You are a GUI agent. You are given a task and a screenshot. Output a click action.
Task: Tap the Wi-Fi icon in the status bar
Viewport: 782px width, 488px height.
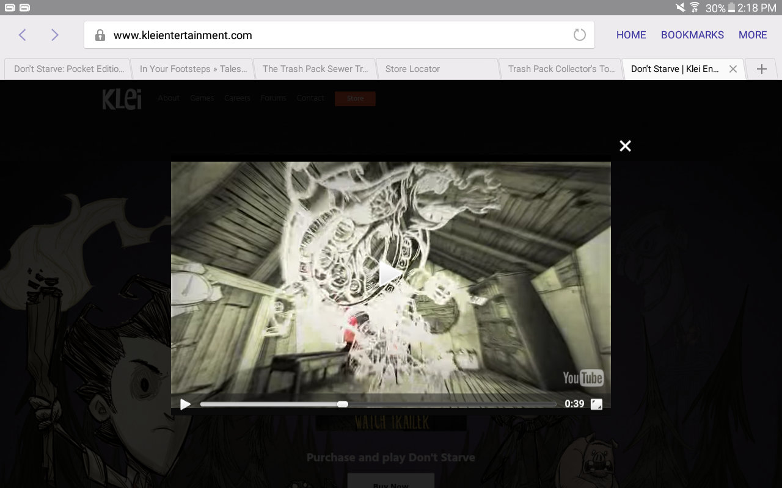tap(695, 7)
